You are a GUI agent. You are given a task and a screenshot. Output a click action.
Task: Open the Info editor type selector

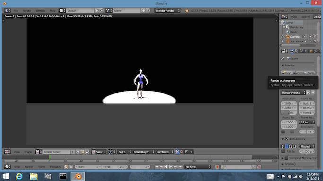point(7,10)
